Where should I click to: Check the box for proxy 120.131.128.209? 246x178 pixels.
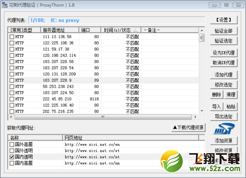(12, 74)
